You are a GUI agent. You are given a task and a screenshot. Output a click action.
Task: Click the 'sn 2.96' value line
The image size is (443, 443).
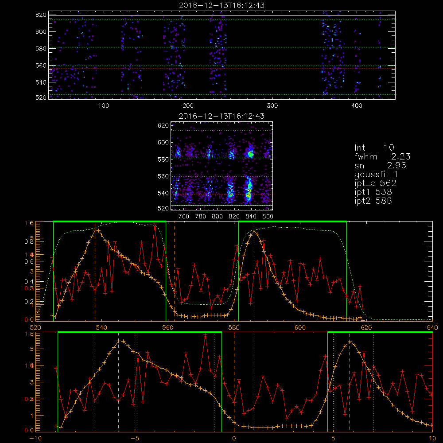click(x=380, y=165)
